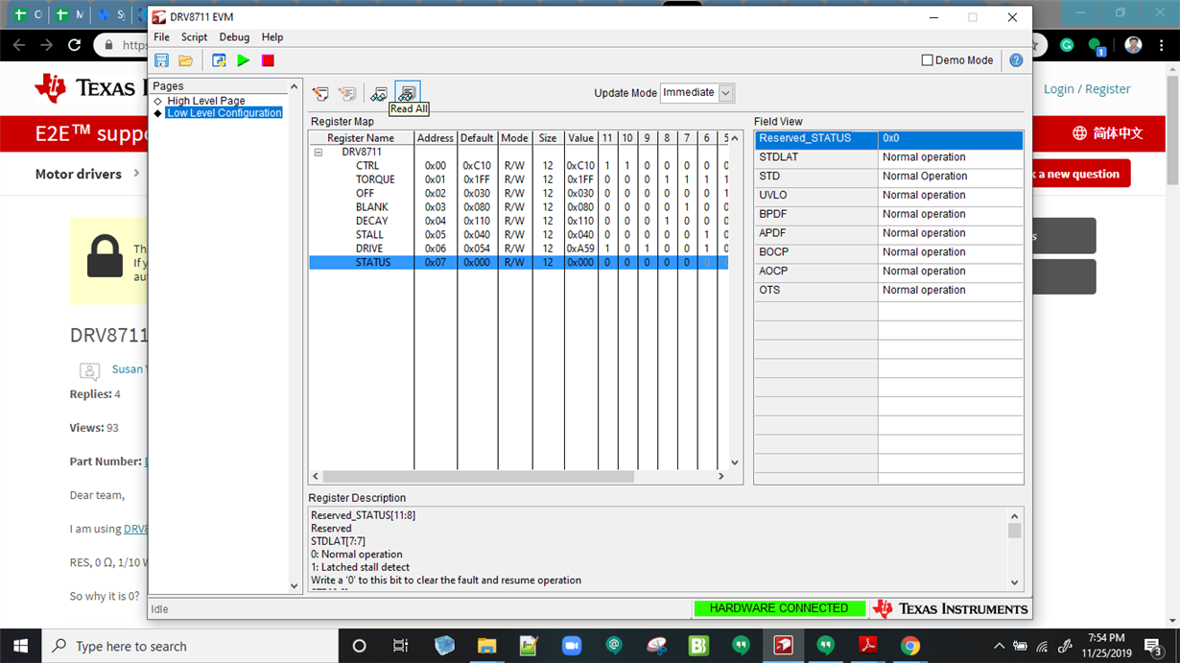This screenshot has height=663, width=1180.
Task: Click the DRV8711 EVM taskbar icon
Action: 784,646
